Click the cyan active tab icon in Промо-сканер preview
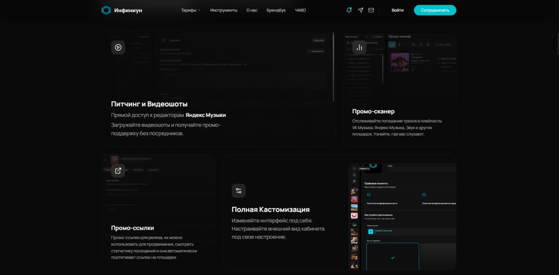Viewport: 559px width, 275px height. tap(392, 44)
